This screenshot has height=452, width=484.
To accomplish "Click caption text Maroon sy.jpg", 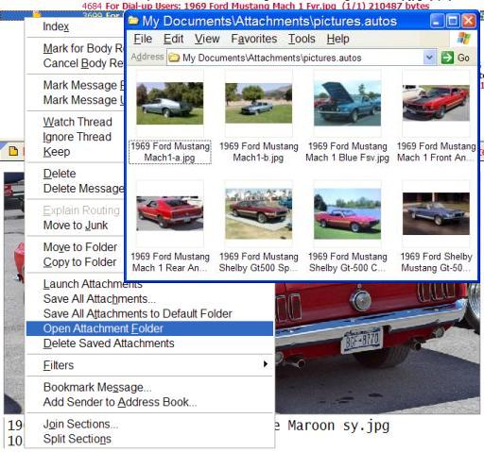I will 339,426.
